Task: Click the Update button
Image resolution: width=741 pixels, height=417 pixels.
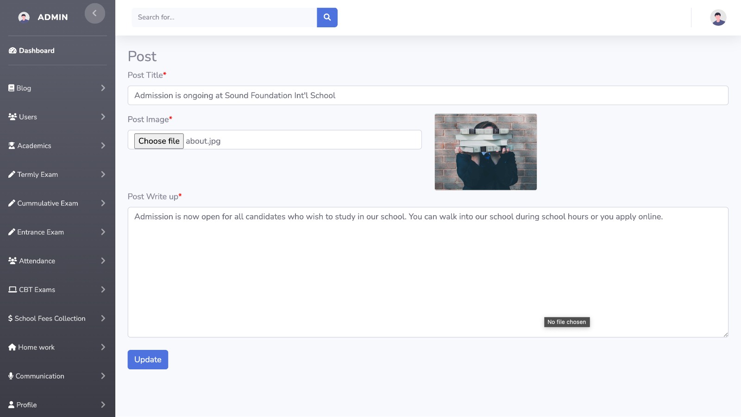Action: 148,360
